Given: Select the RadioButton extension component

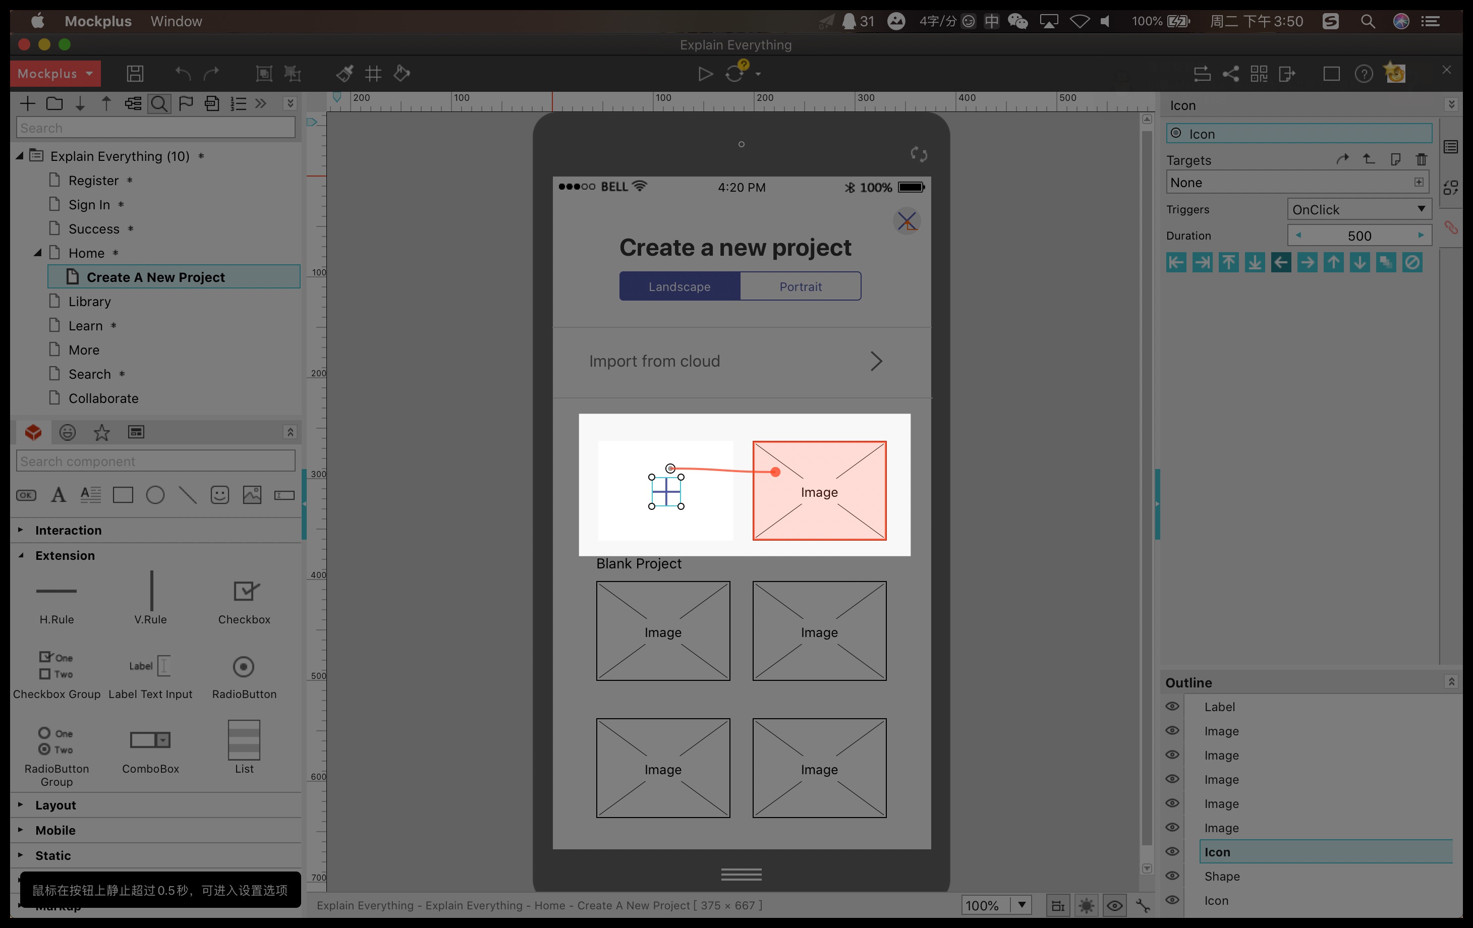Looking at the screenshot, I should coord(244,676).
